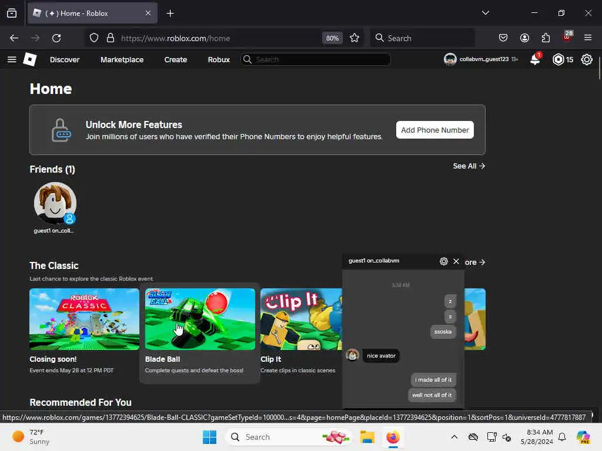Viewport: 602px width, 451px height.
Task: Click chat message 'well not all of it'
Action: [432, 395]
